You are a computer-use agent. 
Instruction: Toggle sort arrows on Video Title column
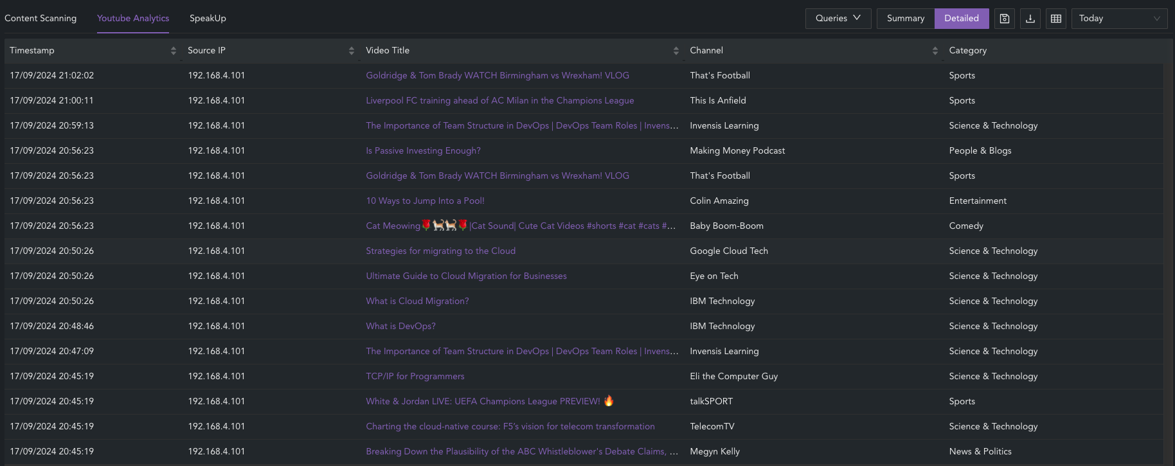[676, 51]
